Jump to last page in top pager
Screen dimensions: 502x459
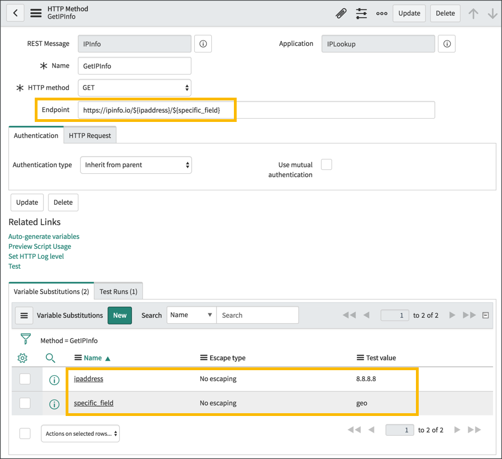[469, 315]
